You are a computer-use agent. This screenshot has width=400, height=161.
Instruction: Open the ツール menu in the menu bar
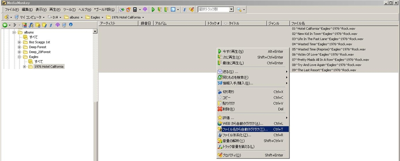click(x=69, y=9)
